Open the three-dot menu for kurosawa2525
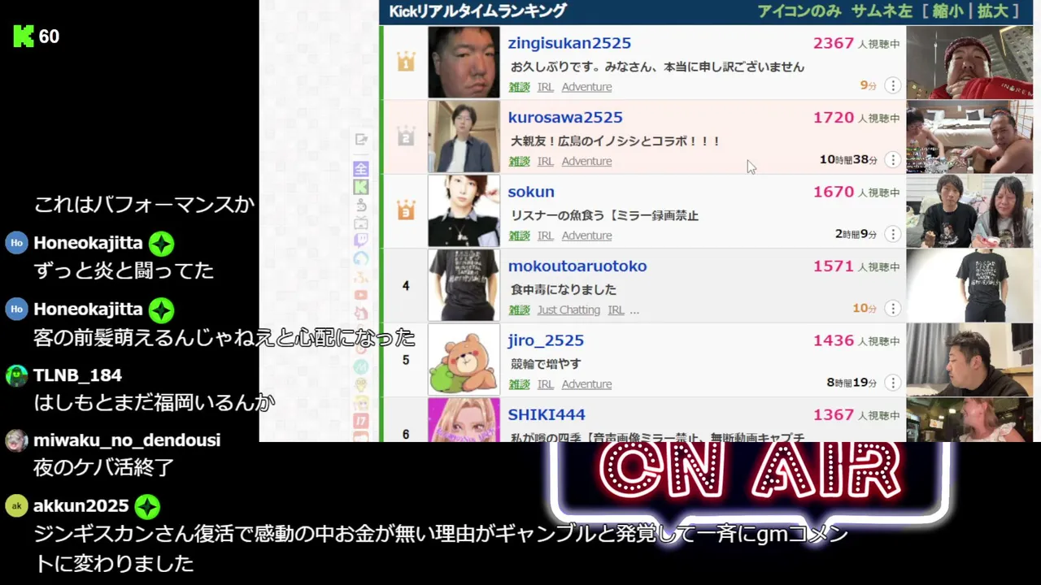Screen dimensions: 1041x585 pos(892,160)
